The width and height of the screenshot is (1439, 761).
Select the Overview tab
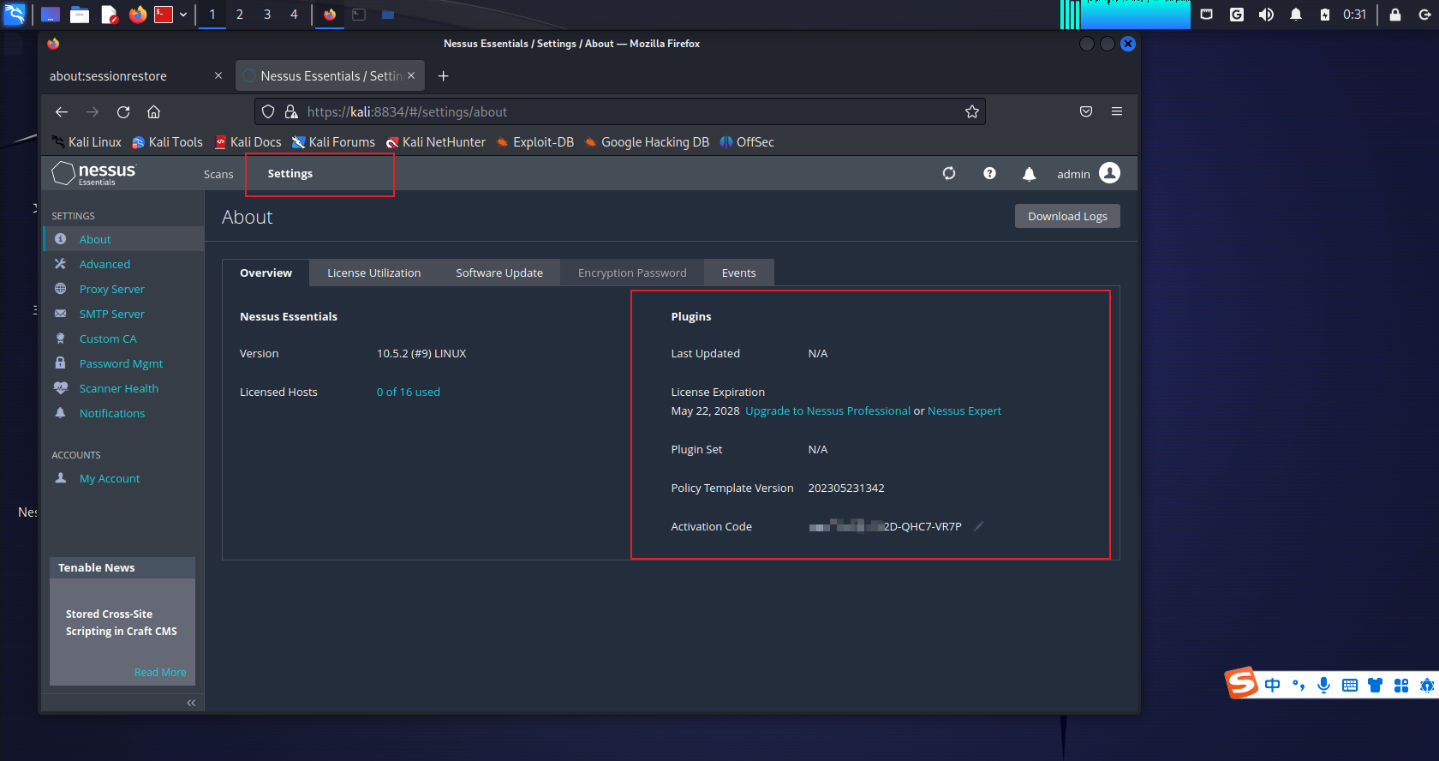point(266,273)
